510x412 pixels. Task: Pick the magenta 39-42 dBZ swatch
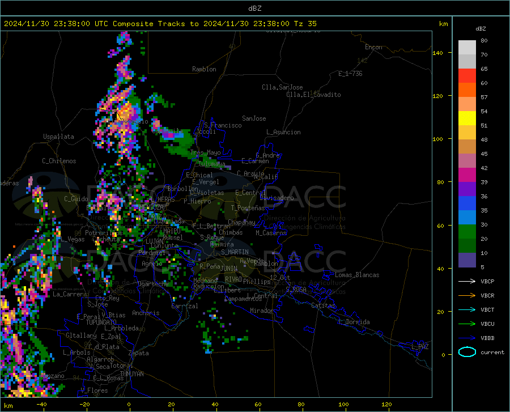(x=467, y=175)
